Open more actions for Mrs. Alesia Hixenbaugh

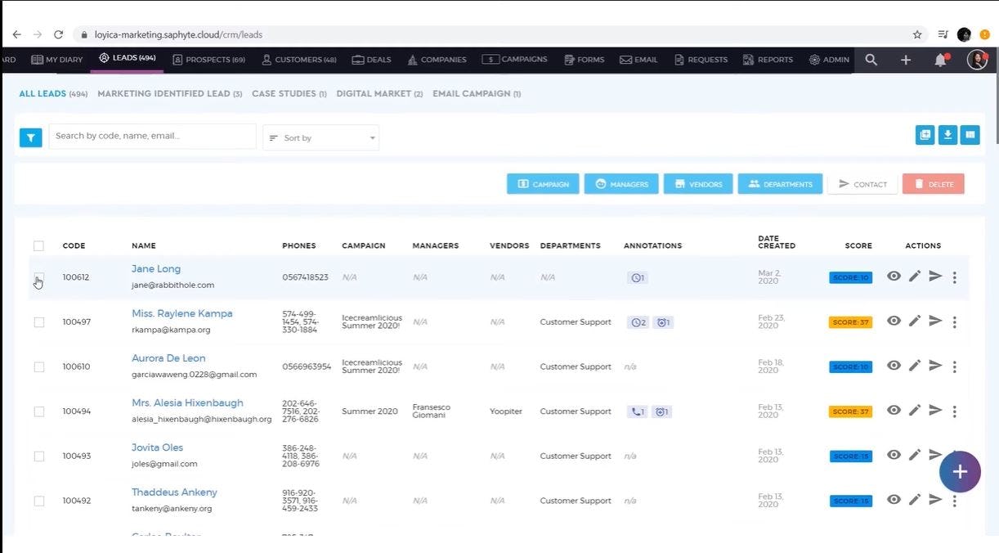point(955,411)
